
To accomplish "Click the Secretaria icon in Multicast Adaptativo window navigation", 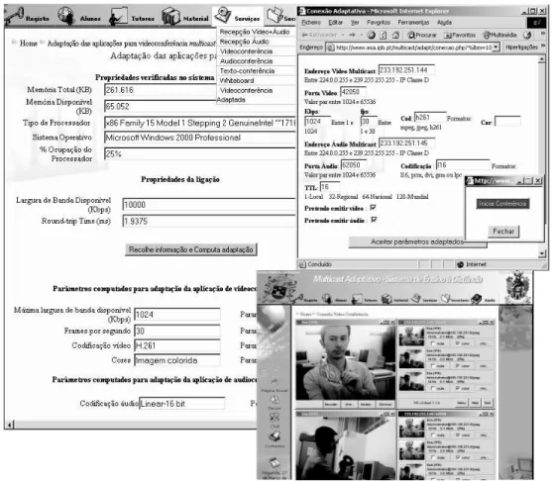I will coord(446,299).
